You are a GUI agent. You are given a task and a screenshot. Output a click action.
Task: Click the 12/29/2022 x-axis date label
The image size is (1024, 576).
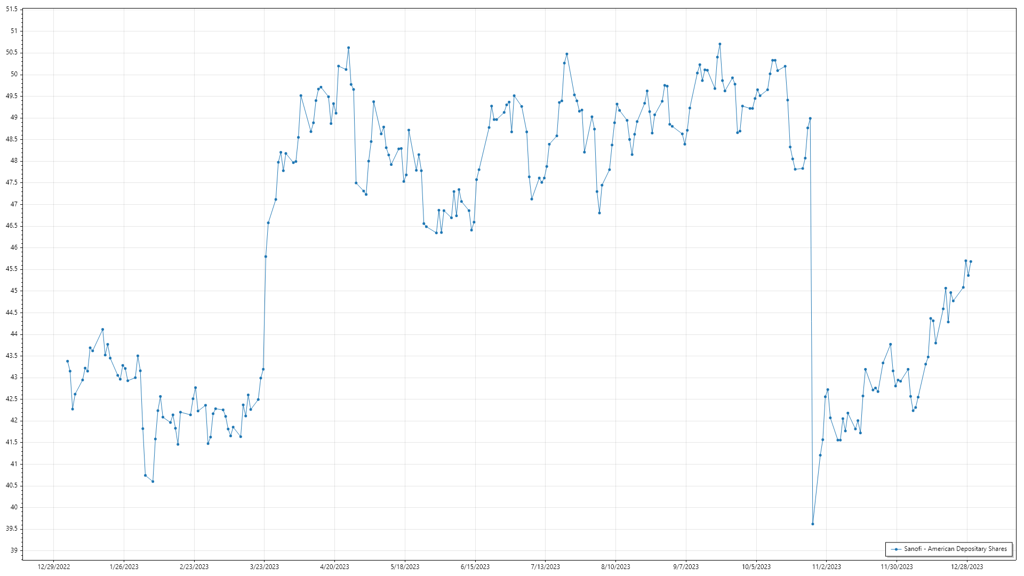(x=54, y=566)
